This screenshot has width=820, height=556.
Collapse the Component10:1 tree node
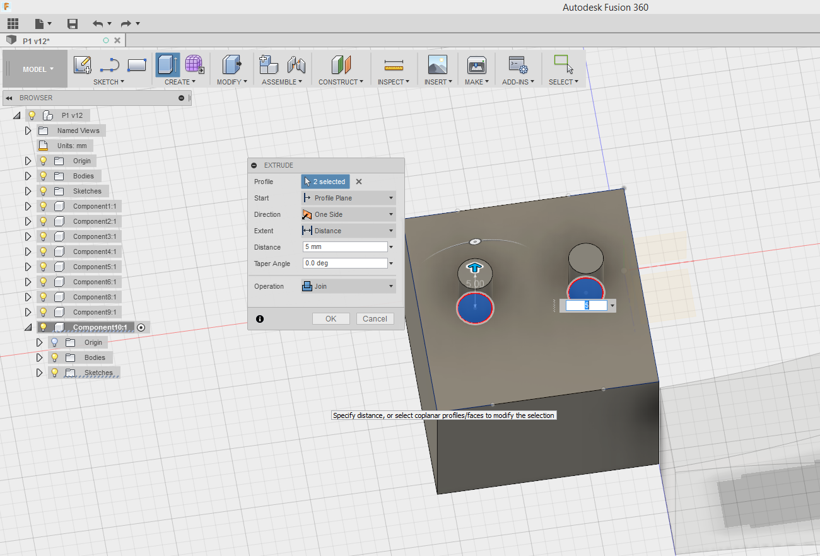(x=28, y=327)
